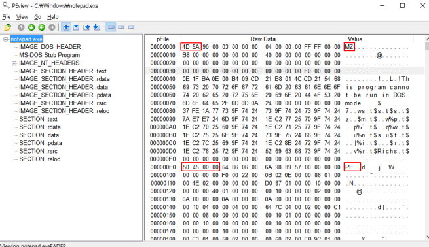Click the MZ value text

click(x=349, y=47)
